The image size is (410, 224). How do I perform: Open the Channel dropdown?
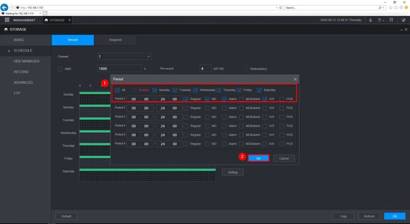[125, 56]
